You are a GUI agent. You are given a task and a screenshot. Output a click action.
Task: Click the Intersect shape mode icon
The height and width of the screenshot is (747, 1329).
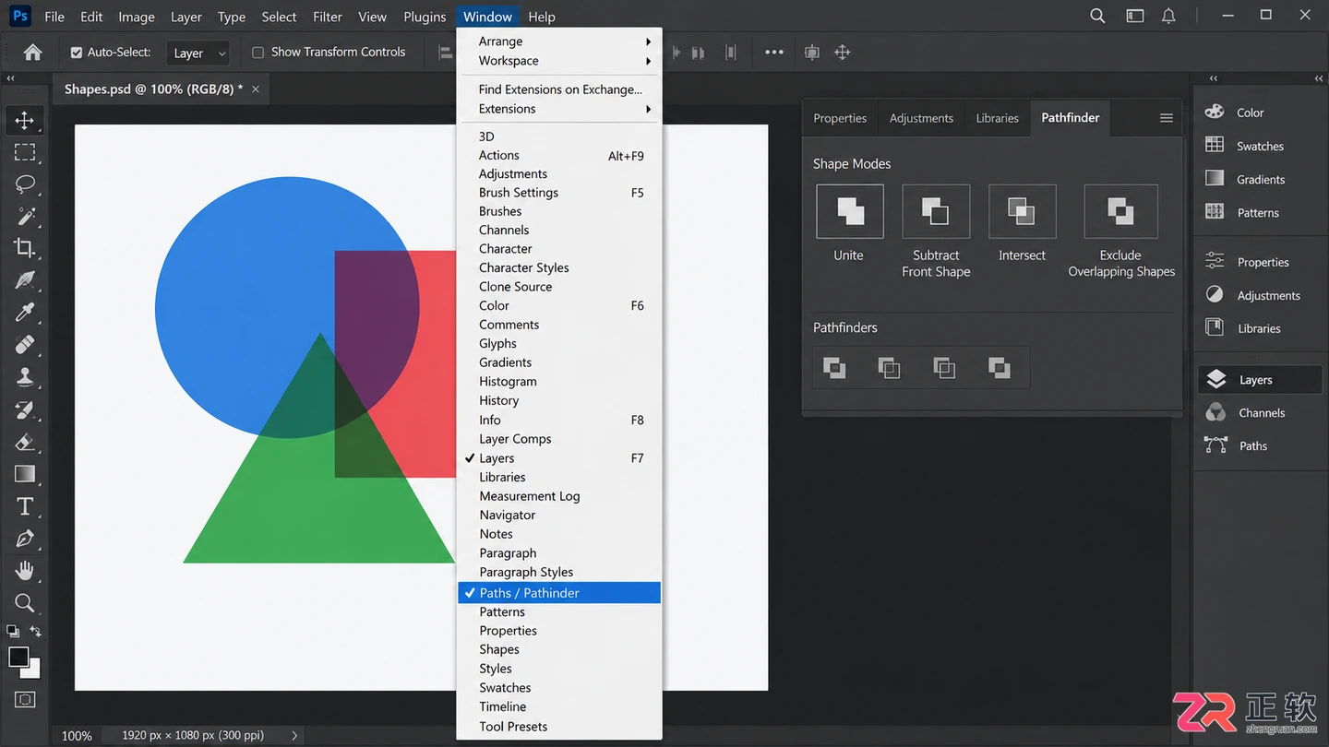point(1022,211)
